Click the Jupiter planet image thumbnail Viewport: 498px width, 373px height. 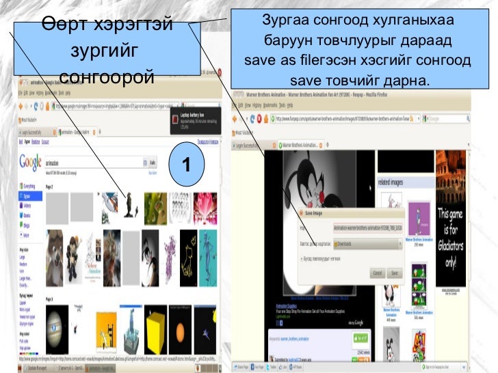click(57, 330)
